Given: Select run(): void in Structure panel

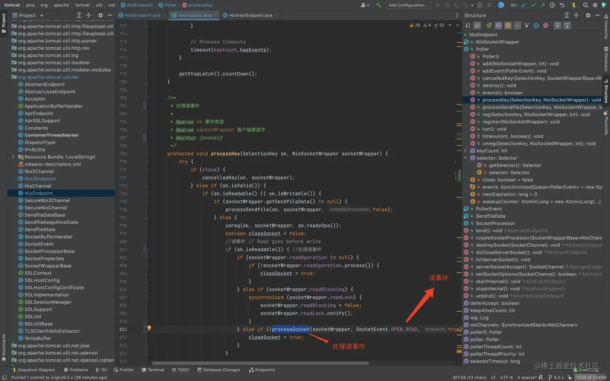Looking at the screenshot, I should pos(494,129).
